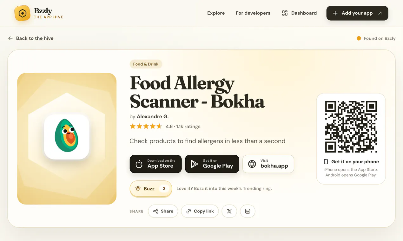Click the Dashboard grid icon
Image resolution: width=403 pixels, height=241 pixels.
click(x=285, y=13)
